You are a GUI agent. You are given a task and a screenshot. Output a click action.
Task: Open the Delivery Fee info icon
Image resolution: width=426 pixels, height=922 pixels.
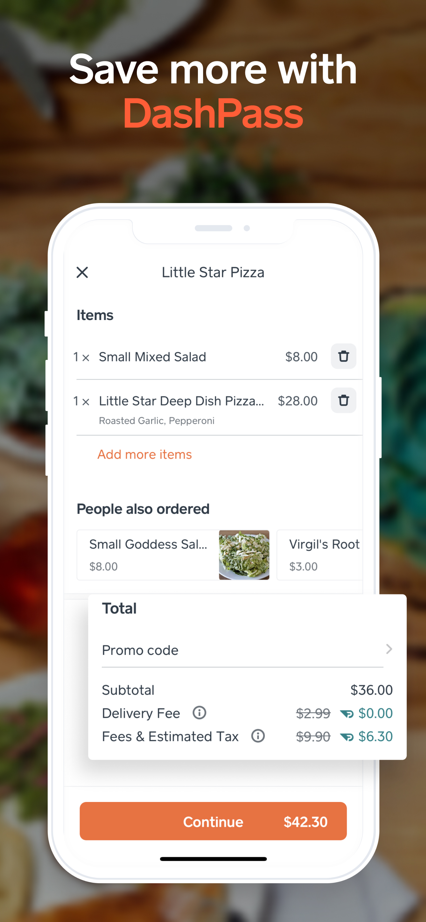click(x=199, y=713)
